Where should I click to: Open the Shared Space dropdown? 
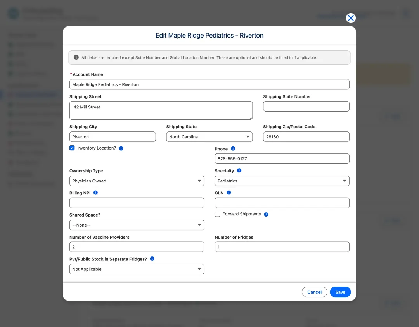click(x=137, y=225)
